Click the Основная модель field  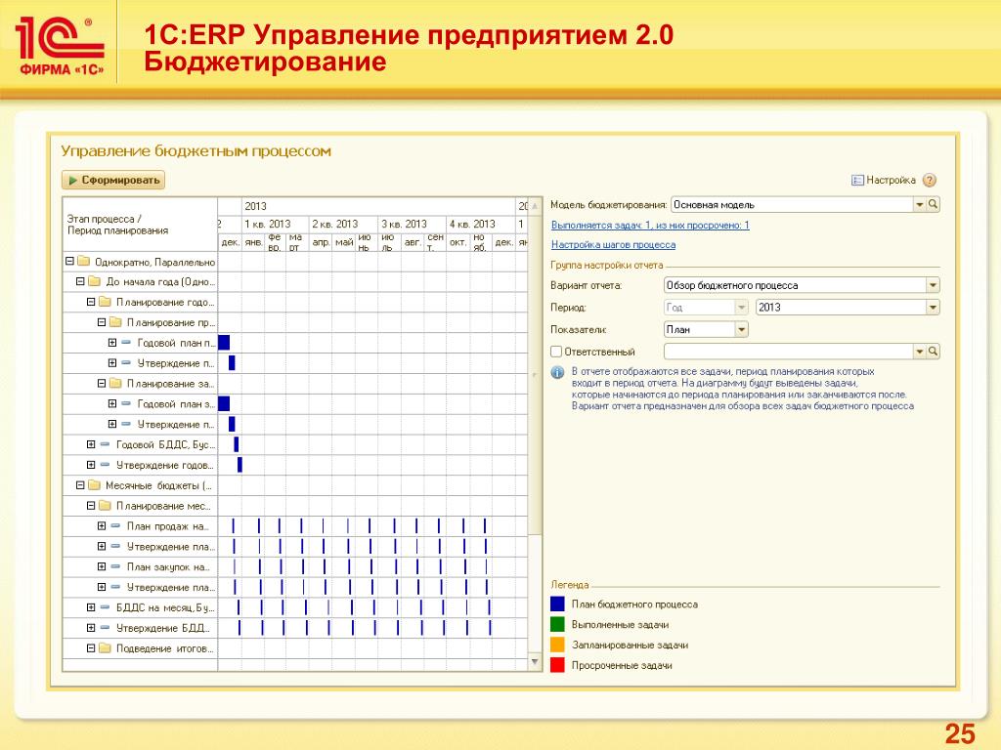pos(792,205)
